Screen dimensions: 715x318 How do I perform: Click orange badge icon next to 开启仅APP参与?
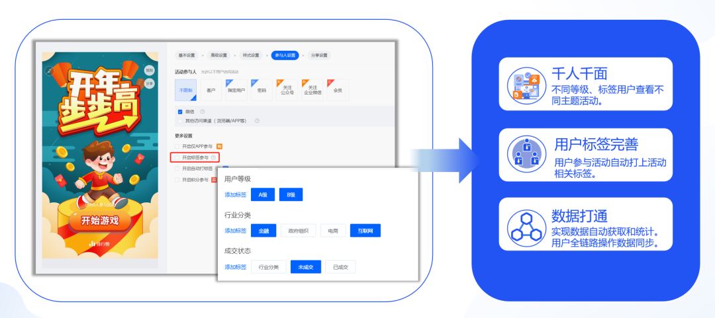[219, 146]
